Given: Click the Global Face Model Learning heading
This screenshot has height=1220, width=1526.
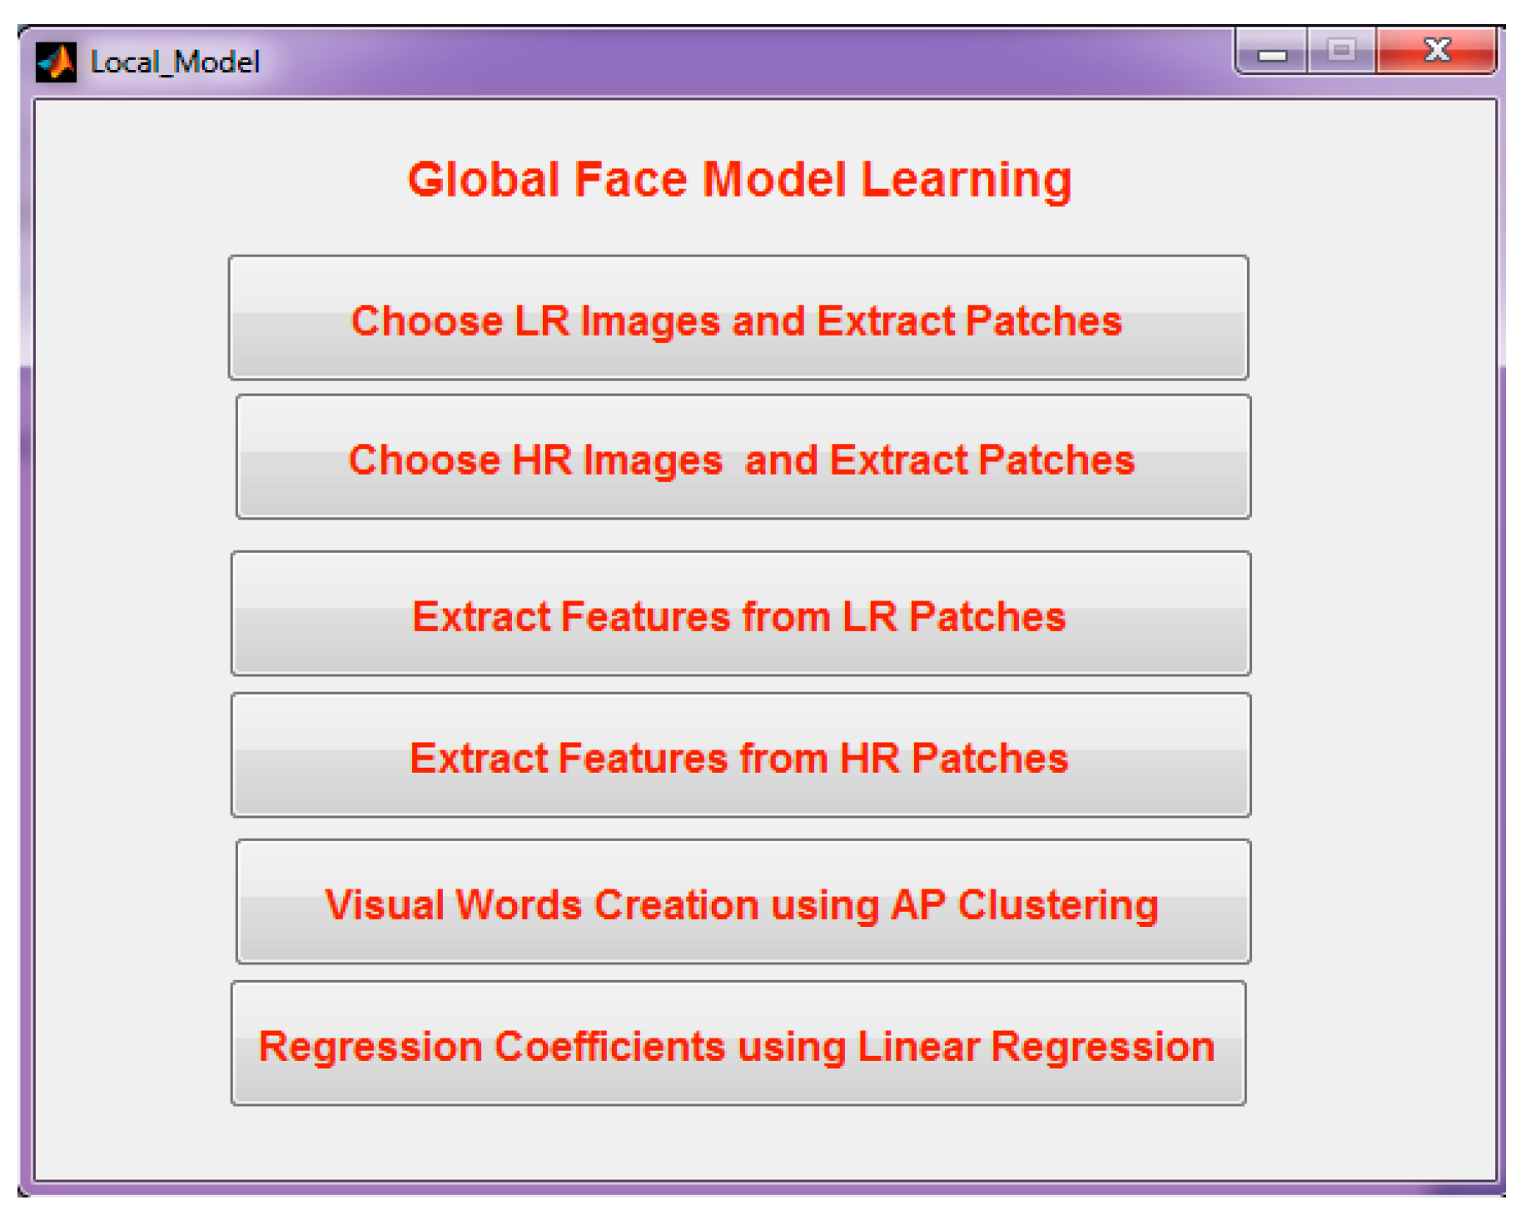Looking at the screenshot, I should click(739, 180).
